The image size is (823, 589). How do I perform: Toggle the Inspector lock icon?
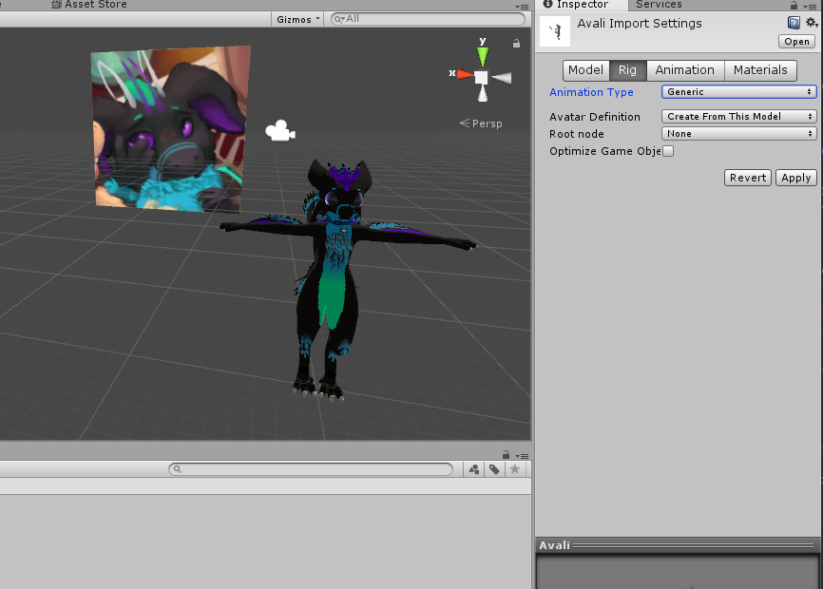click(x=794, y=6)
